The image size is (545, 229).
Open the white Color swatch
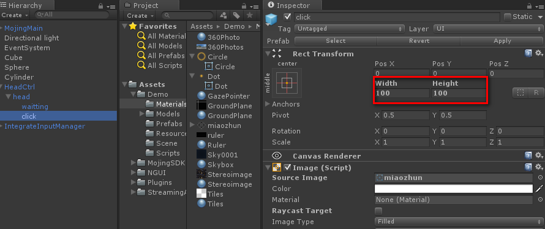pyautogui.click(x=454, y=189)
